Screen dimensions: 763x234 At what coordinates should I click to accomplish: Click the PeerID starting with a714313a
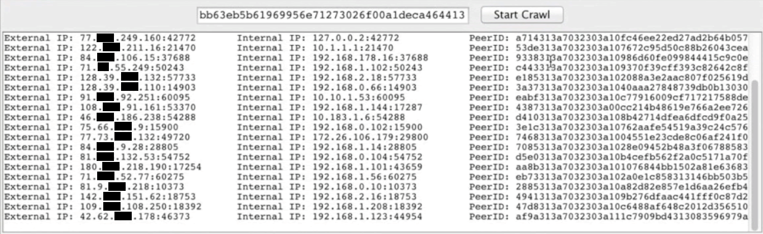pyautogui.click(x=608, y=38)
